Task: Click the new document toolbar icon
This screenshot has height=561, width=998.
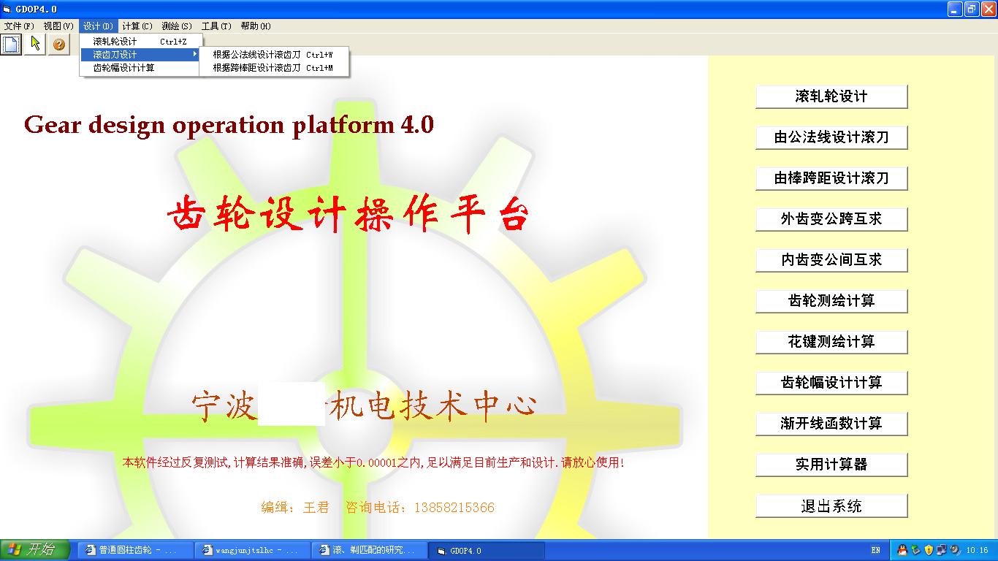Action: pos(11,45)
